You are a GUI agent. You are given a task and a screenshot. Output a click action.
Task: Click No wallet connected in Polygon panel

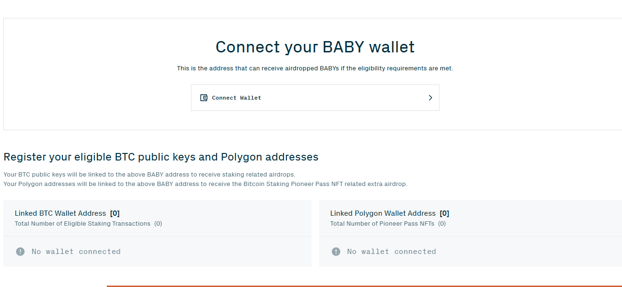click(x=391, y=251)
